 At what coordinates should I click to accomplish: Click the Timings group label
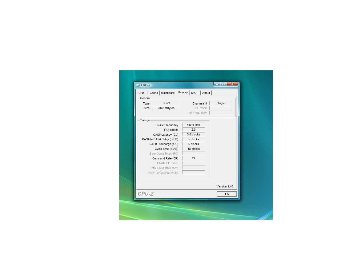point(145,120)
